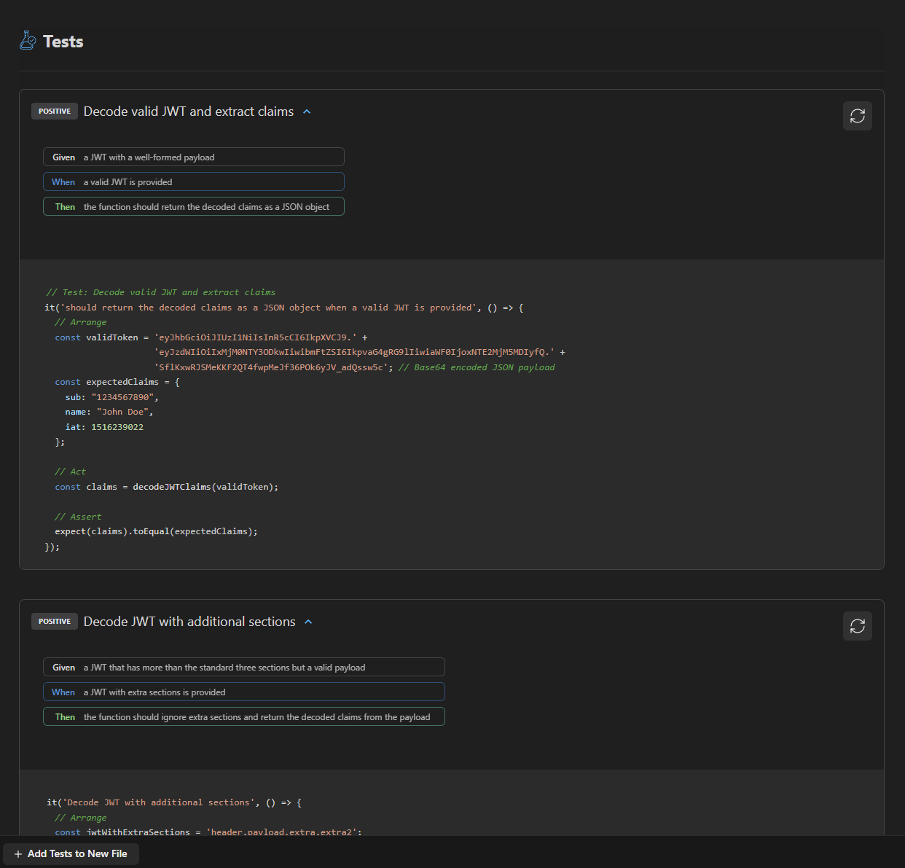Click POSITIVE badge on the additional sections test

click(x=55, y=622)
